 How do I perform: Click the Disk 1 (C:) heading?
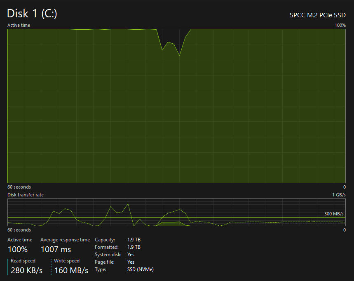click(32, 14)
